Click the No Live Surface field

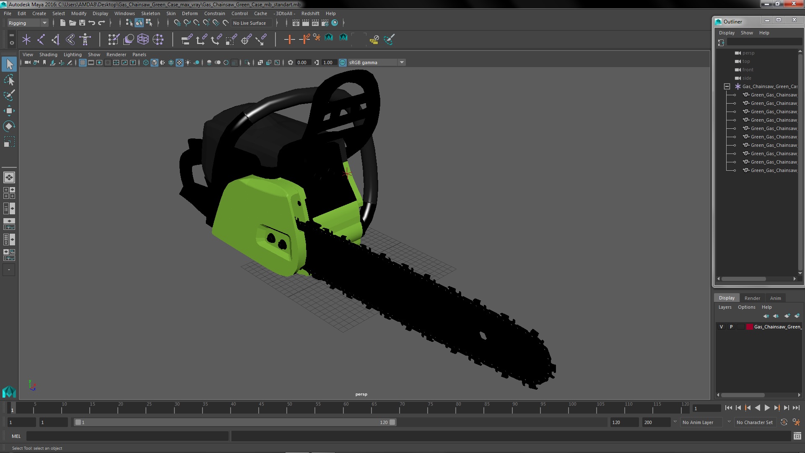(x=250, y=23)
